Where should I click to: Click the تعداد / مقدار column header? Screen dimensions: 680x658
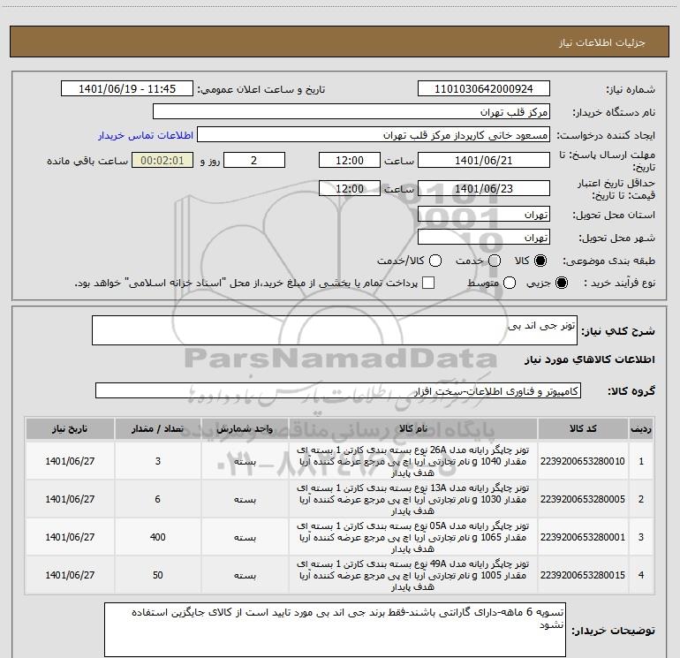[x=157, y=429]
